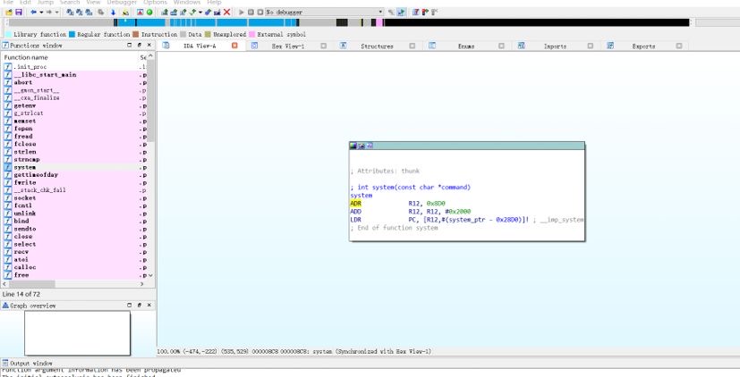The width and height of the screenshot is (740, 377).
Task: Click first icon in graph node titlebar
Action: (353, 146)
